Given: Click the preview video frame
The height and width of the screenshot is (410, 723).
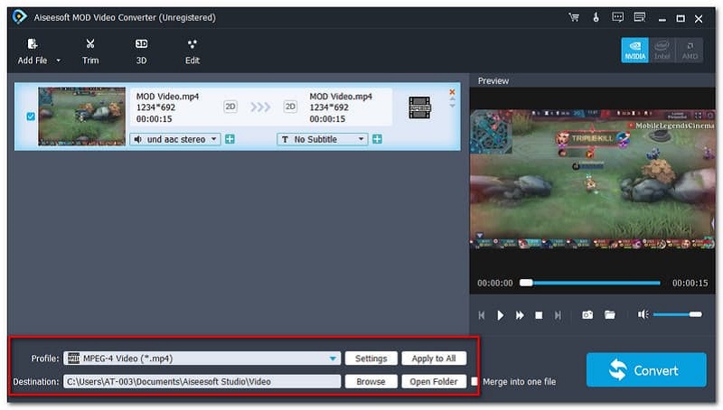Looking at the screenshot, I should (x=592, y=179).
